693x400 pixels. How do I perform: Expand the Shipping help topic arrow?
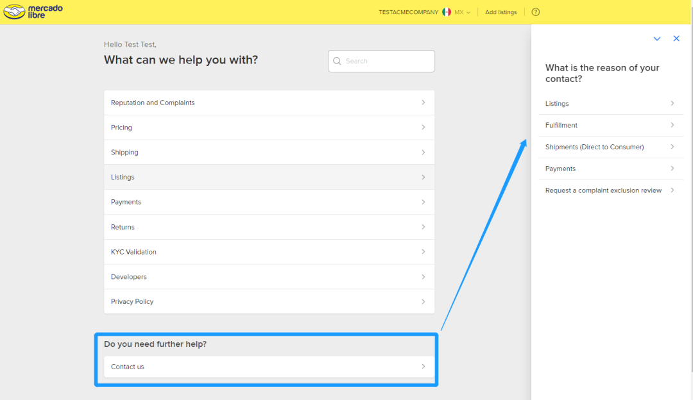pos(423,153)
